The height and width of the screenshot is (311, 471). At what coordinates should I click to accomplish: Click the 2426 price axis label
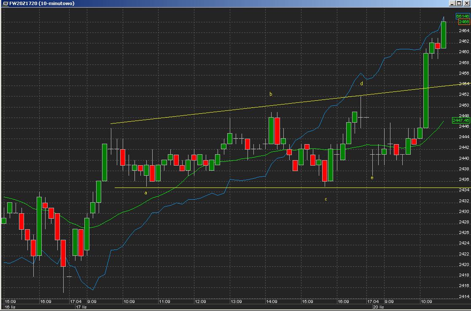(464, 232)
